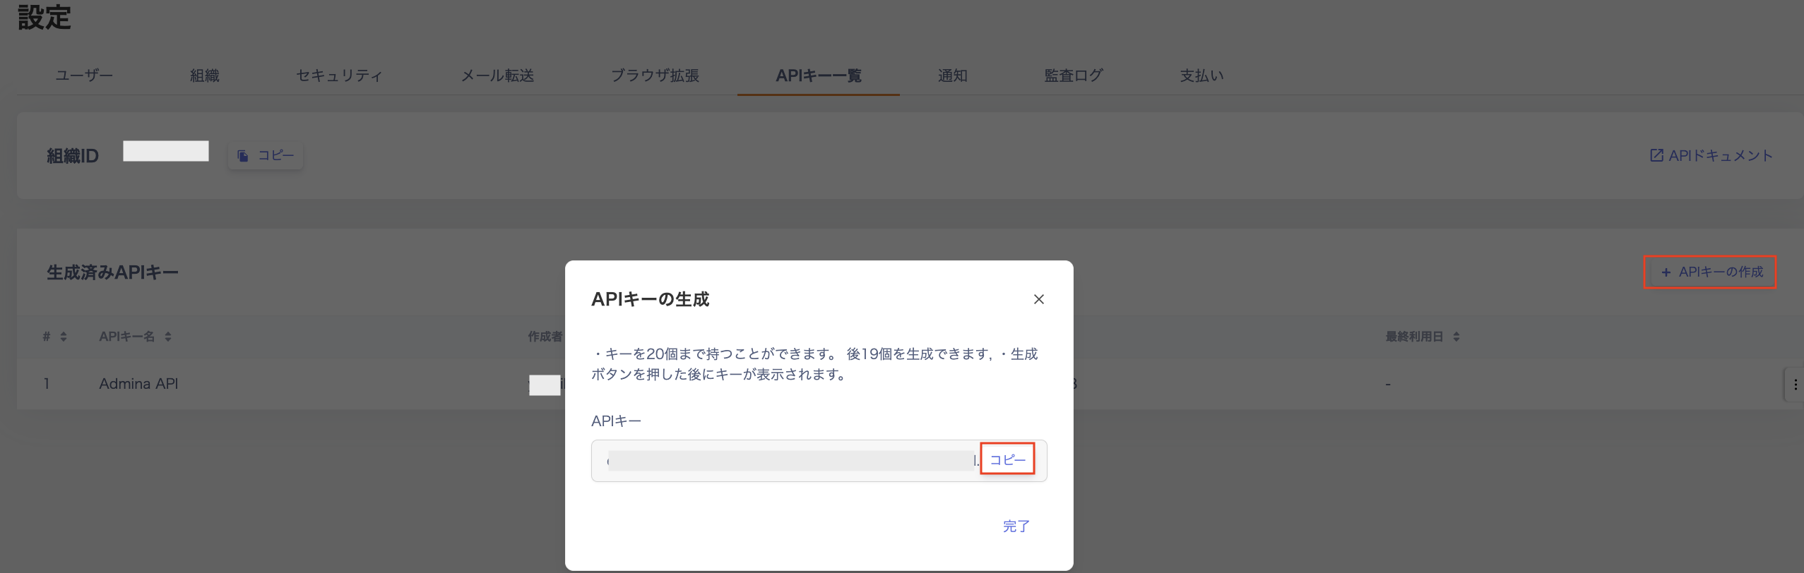Open the APIドキュメント link
The image size is (1804, 573).
[x=1711, y=155]
